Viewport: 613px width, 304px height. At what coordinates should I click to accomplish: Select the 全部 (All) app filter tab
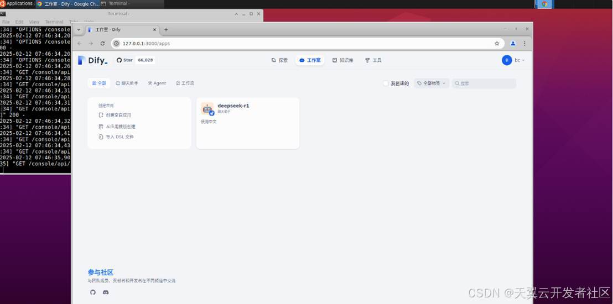point(99,83)
